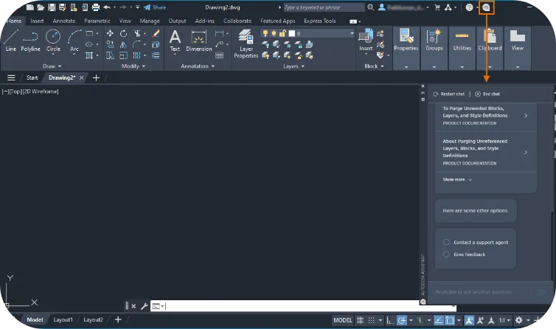Expand the Annotation panel
Screen dimensions: 556x329
click(x=198, y=66)
